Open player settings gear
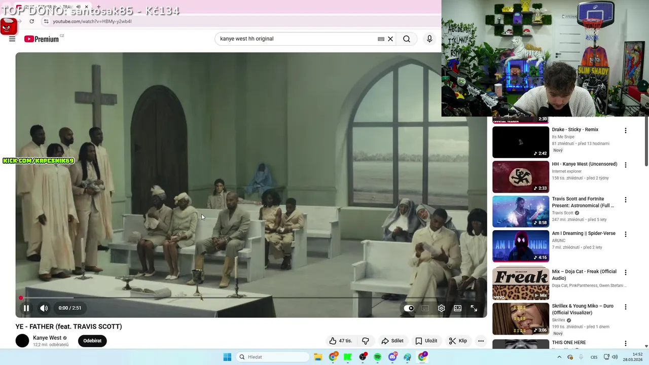649x365 pixels. (442, 308)
